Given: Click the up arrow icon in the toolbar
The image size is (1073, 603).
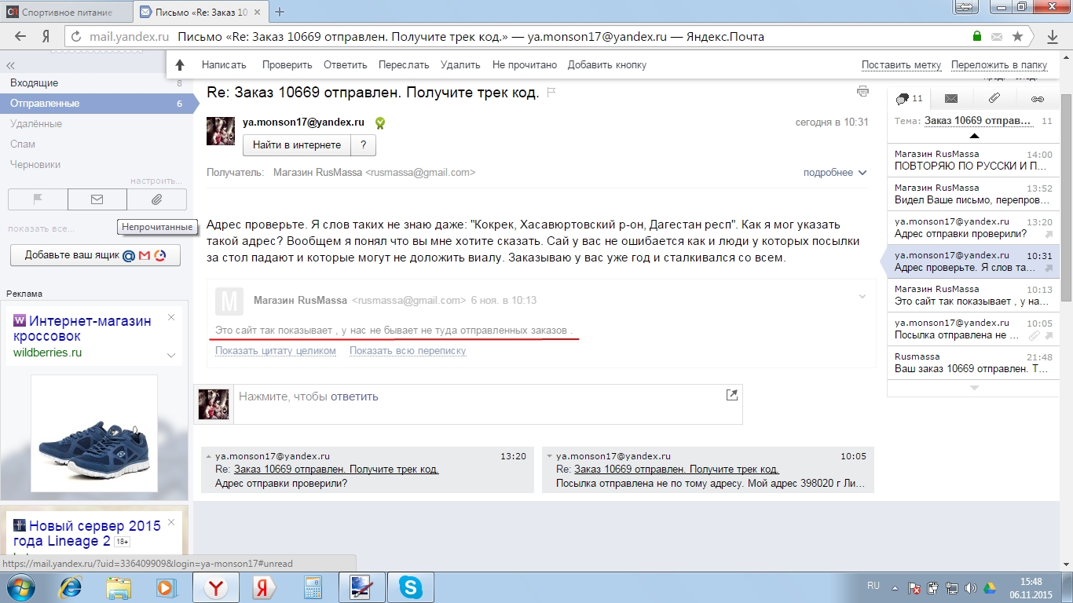Looking at the screenshot, I should click(180, 65).
